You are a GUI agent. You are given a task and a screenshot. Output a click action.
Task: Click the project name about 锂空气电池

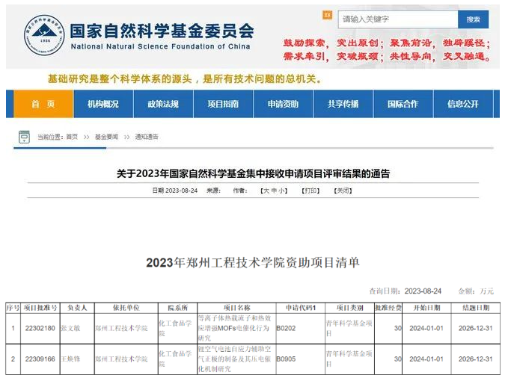pyautogui.click(x=235, y=359)
